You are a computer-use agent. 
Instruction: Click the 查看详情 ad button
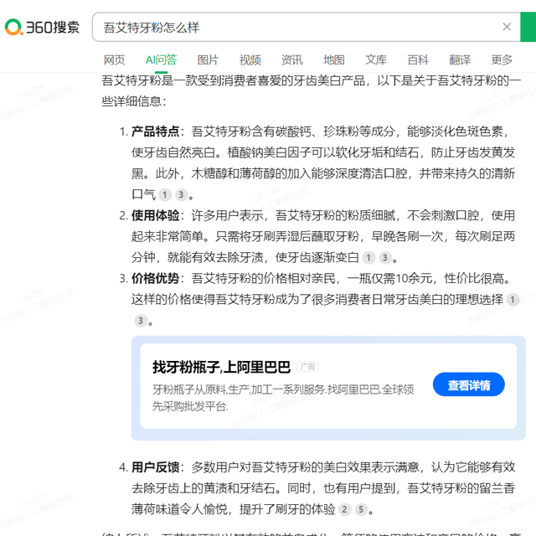coord(469,384)
